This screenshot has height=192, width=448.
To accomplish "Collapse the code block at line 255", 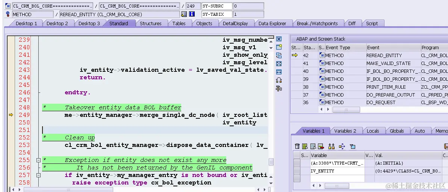I will [39, 160].
